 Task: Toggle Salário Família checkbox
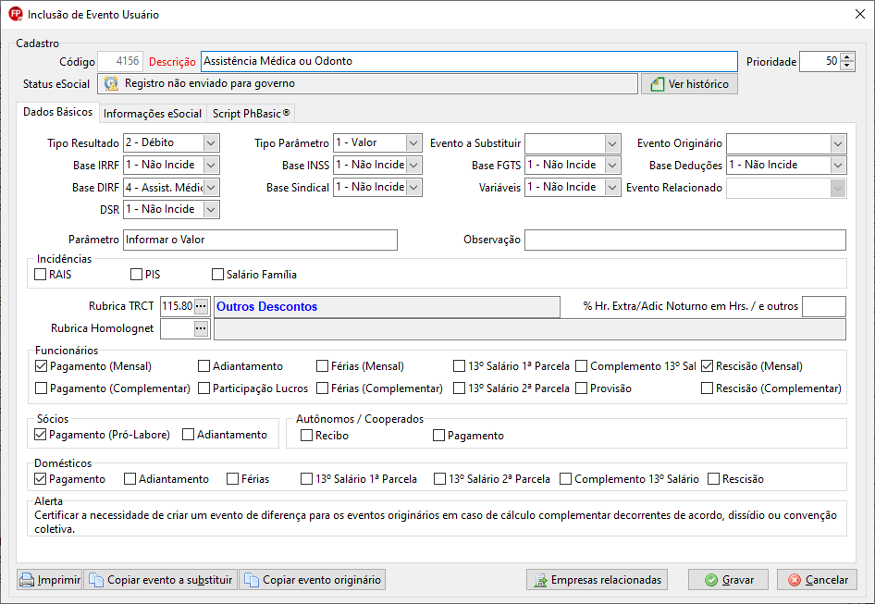tap(217, 274)
